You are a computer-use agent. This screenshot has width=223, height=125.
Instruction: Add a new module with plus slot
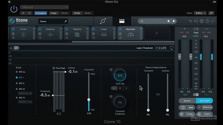point(157,33)
